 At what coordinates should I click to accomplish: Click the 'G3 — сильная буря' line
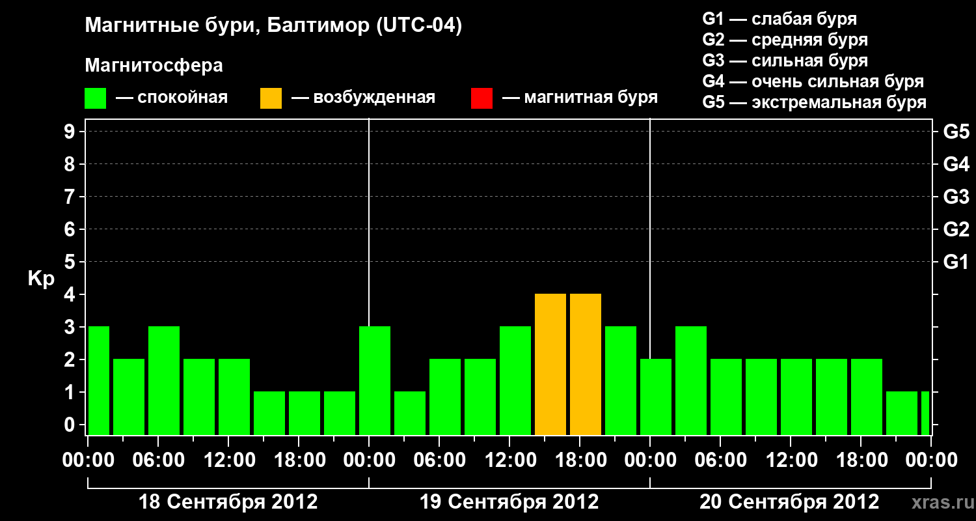785,61
